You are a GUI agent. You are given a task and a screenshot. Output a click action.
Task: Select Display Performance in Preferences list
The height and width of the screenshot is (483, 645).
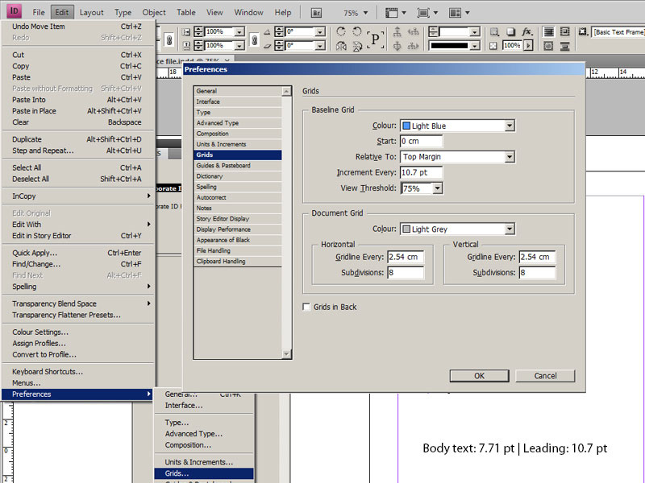coord(238,229)
